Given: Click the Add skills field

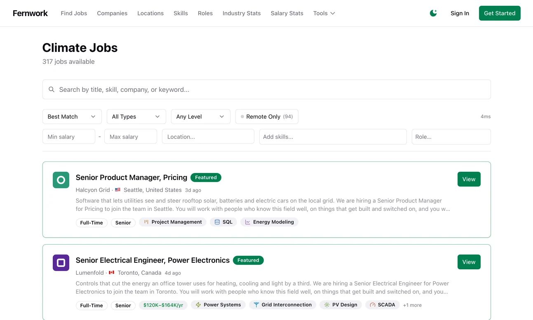Looking at the screenshot, I should coord(333,136).
